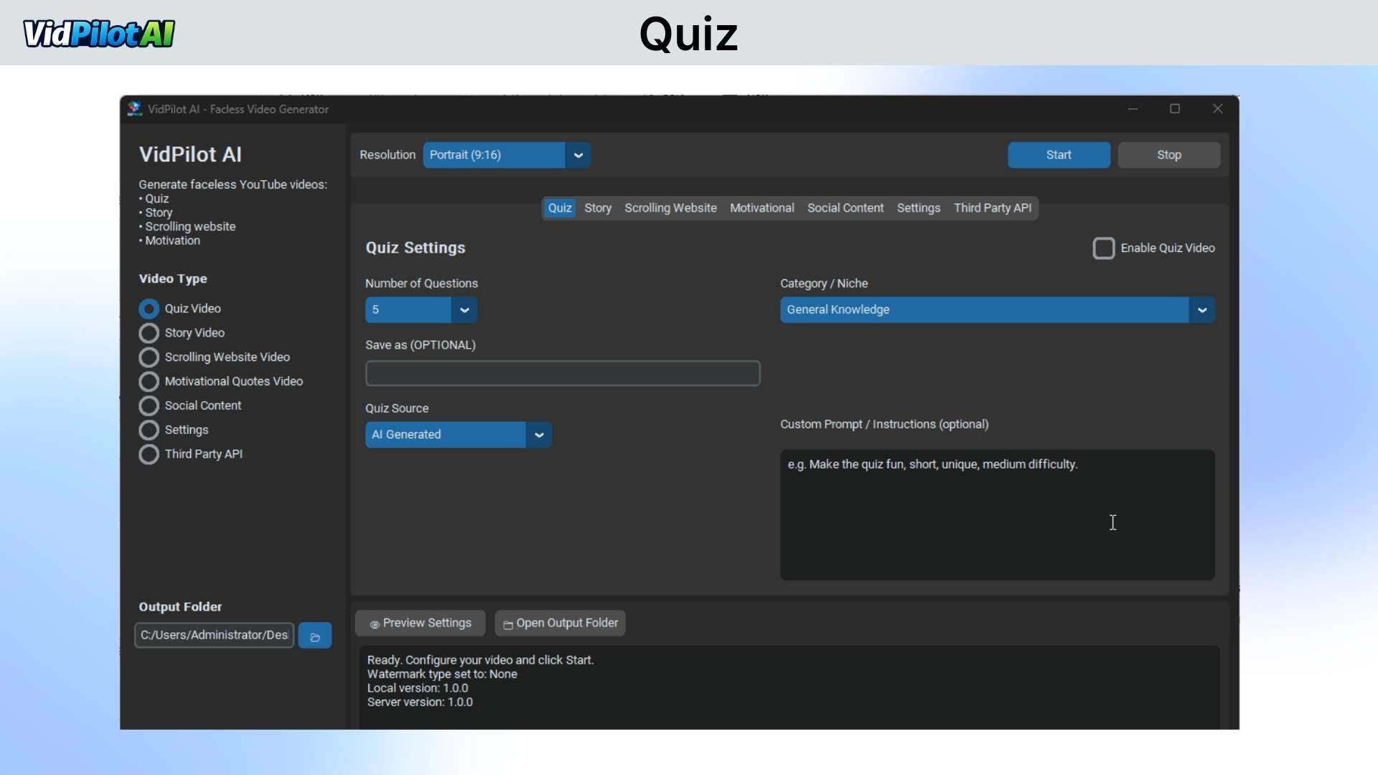Click the Stop button

pyautogui.click(x=1168, y=155)
